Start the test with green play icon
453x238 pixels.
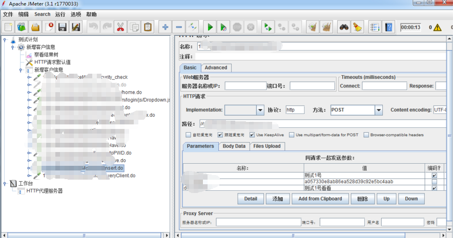tap(210, 27)
